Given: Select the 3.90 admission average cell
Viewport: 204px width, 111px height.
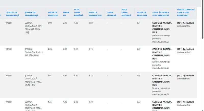Looking at the screenshot, I should (50, 23).
